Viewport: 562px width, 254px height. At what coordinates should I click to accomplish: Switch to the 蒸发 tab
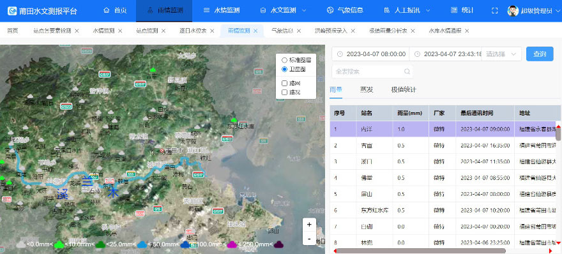click(x=367, y=89)
